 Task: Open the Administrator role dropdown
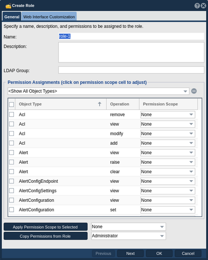pyautogui.click(x=128, y=236)
